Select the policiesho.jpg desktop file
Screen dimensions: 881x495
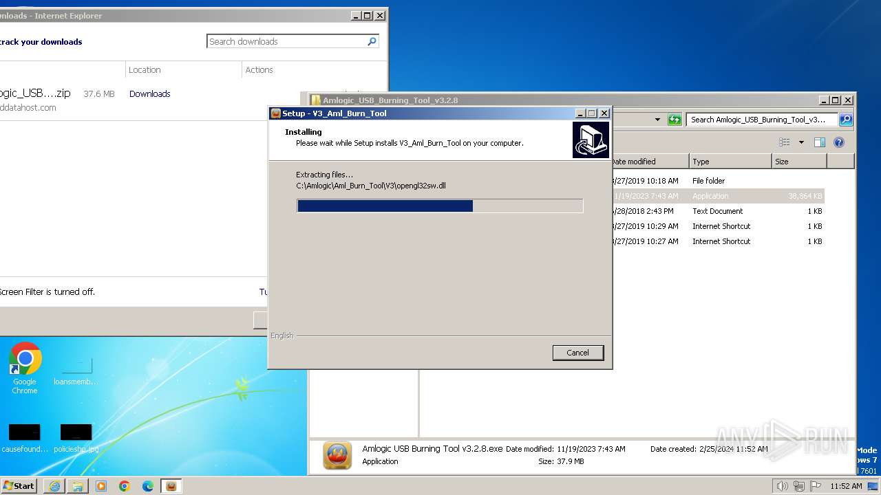coord(76,439)
